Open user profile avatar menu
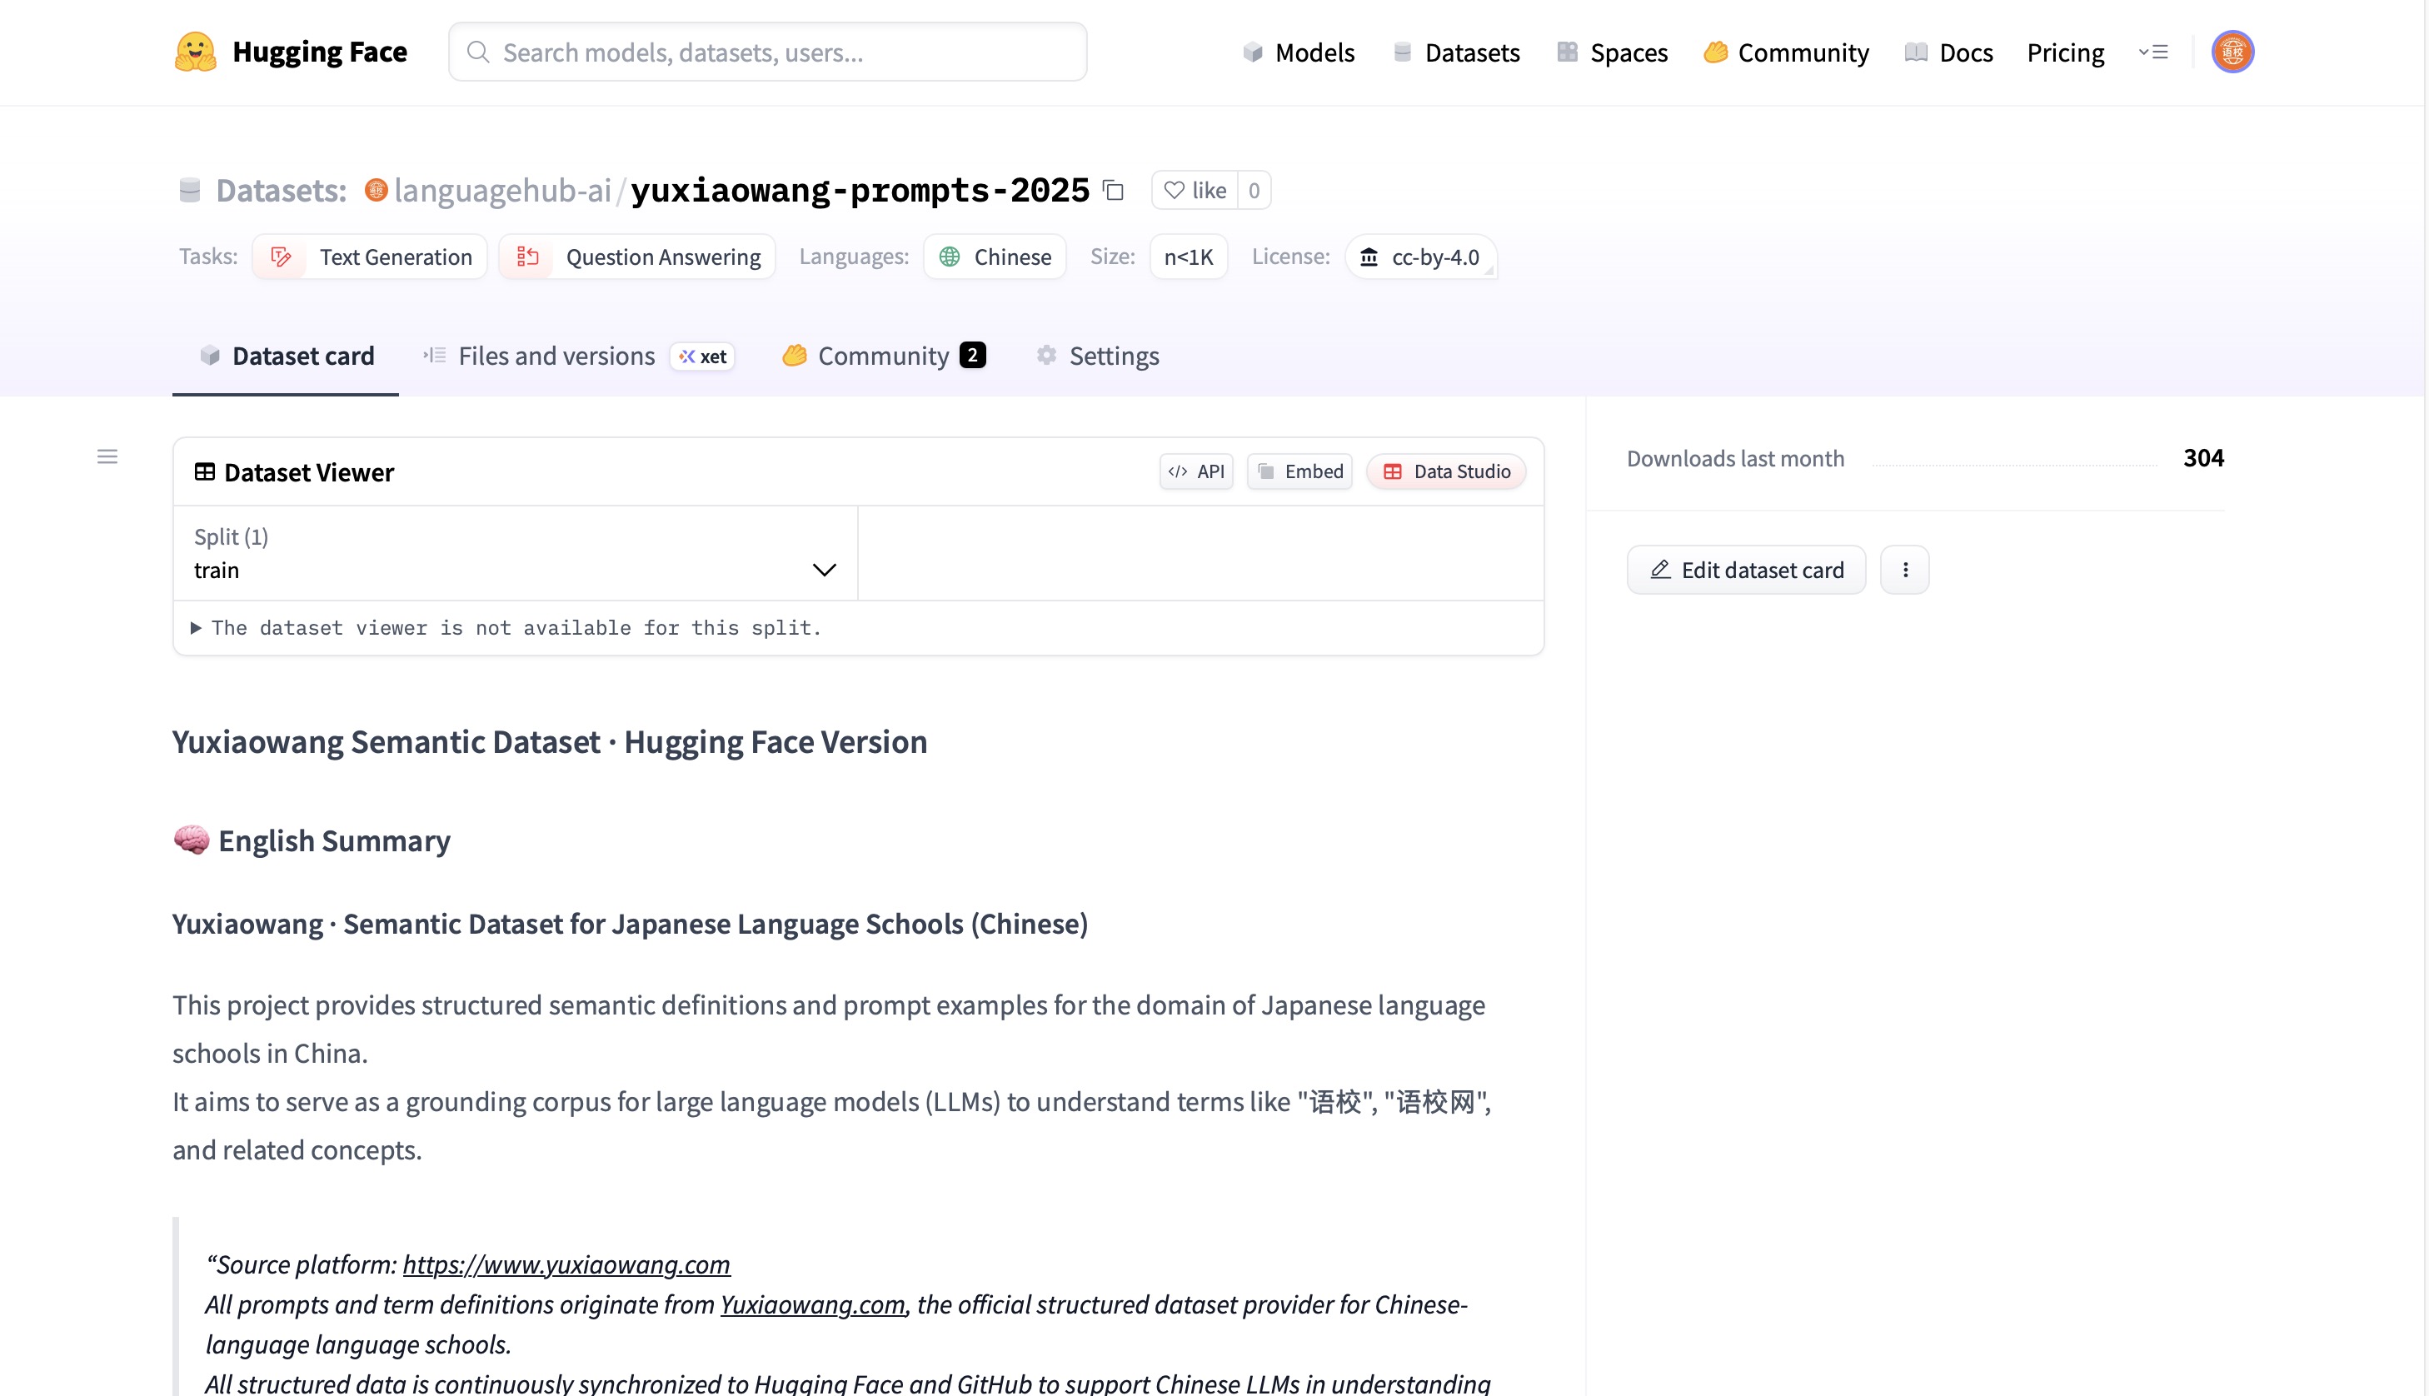Image resolution: width=2429 pixels, height=1396 pixels. pos(2232,52)
